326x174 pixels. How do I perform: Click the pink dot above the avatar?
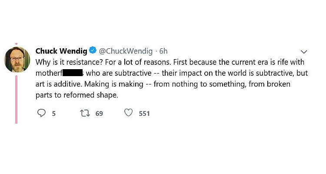point(17,44)
